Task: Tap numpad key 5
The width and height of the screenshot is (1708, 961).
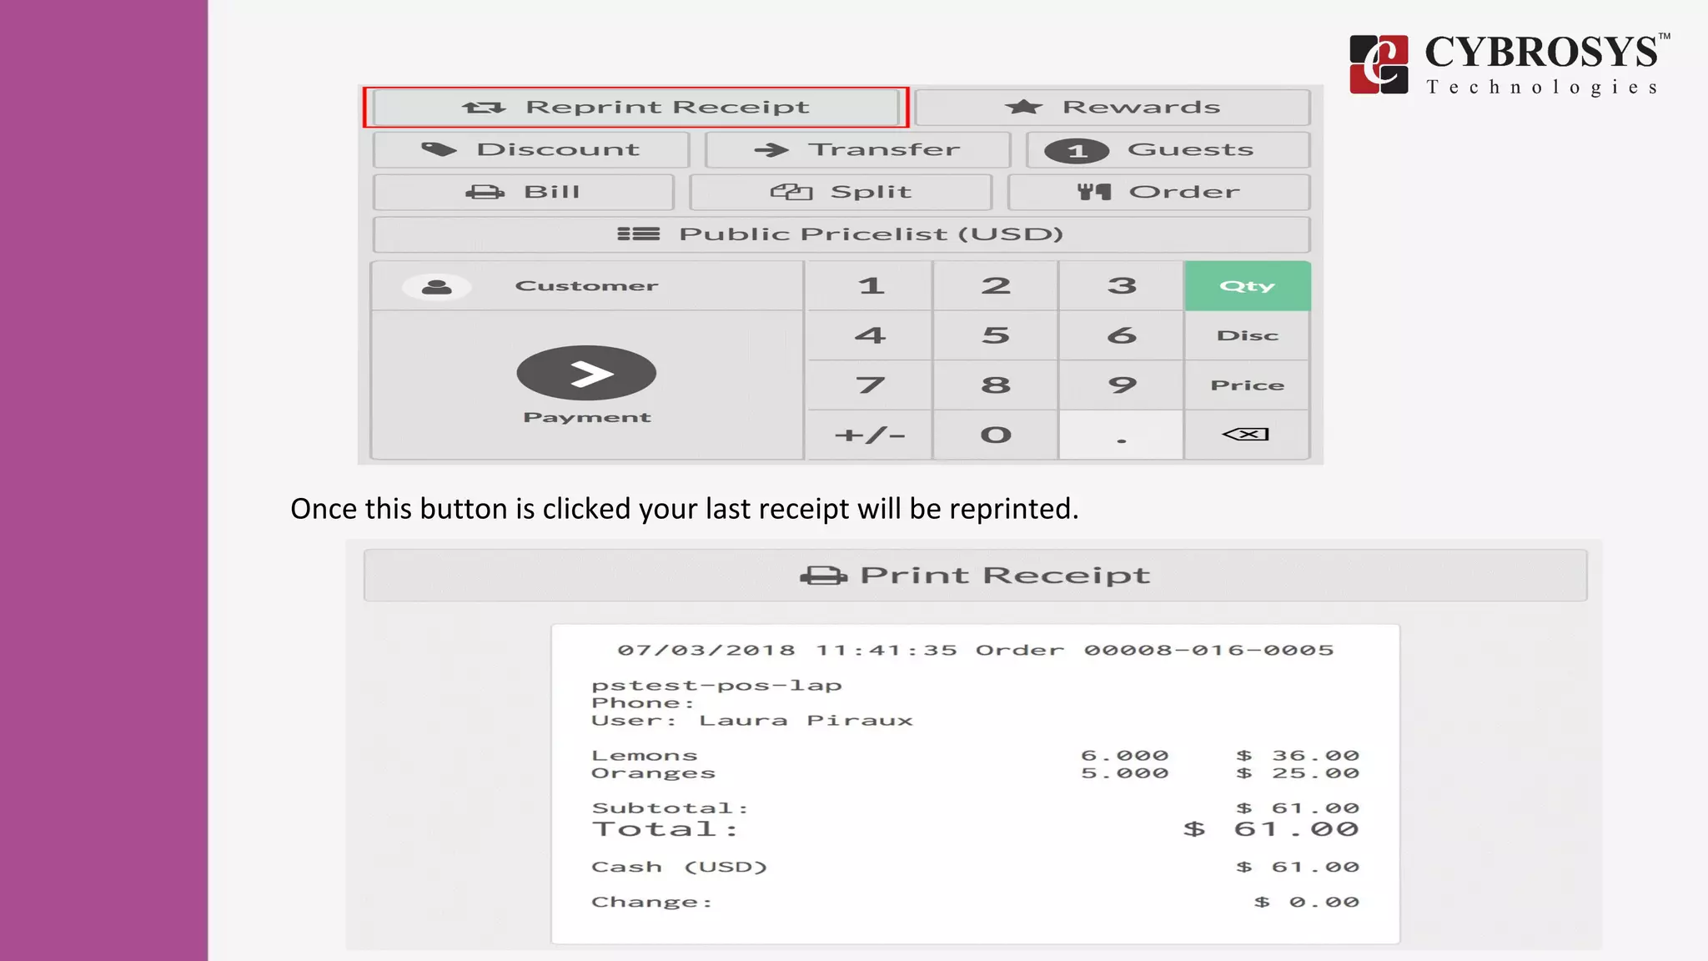Action: point(996,335)
